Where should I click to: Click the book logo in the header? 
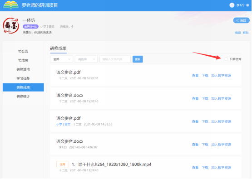(11, 5)
